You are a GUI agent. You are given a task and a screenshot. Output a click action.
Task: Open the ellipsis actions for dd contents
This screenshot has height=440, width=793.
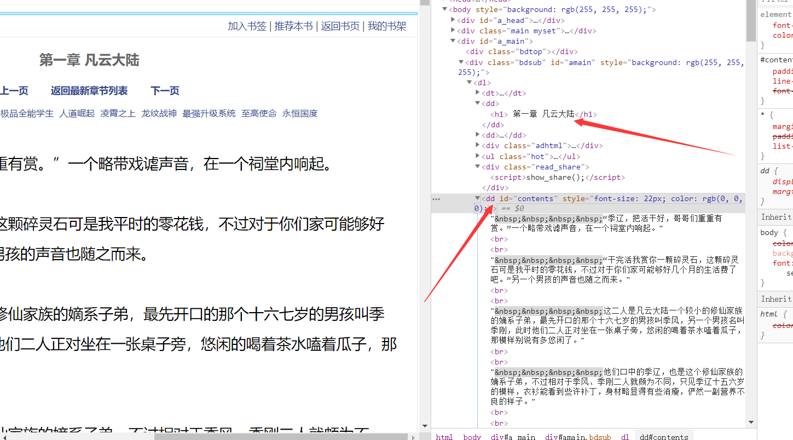436,199
